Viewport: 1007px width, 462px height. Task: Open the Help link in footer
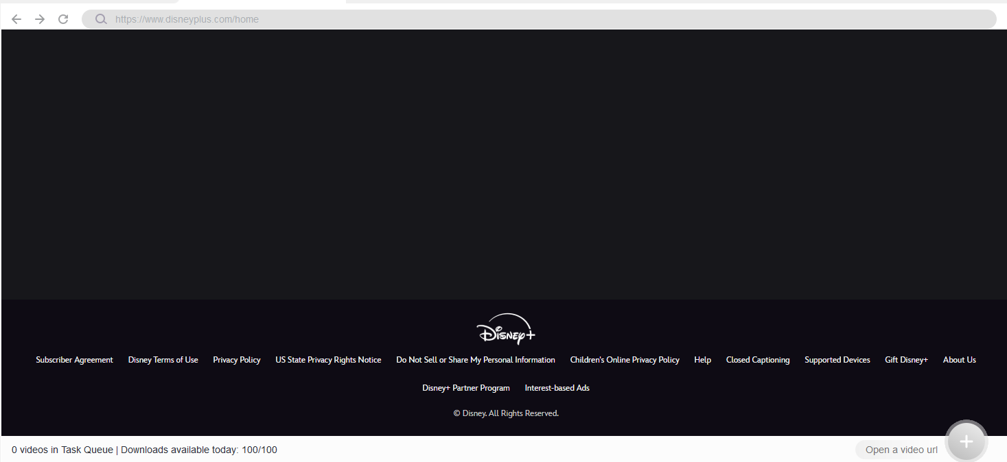702,360
